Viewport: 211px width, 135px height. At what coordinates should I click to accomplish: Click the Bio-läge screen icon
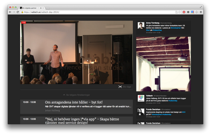(x=120, y=87)
